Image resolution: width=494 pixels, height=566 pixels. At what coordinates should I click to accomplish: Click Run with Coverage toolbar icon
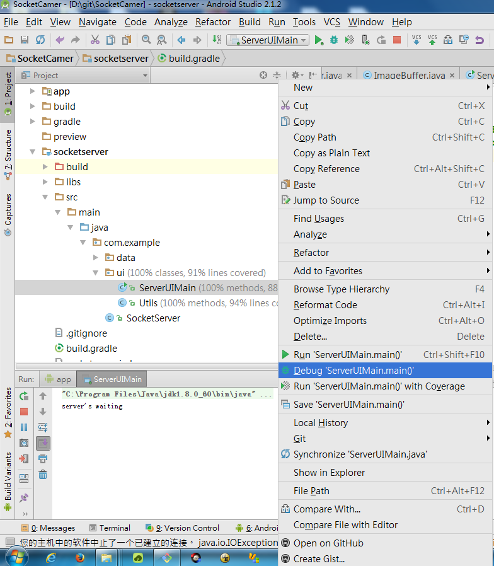point(349,40)
